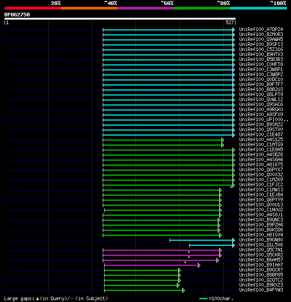The height and width of the screenshot is (302, 291).
Task: Click the UniRef100_A8IGV4 label
Action: [x=261, y=235]
